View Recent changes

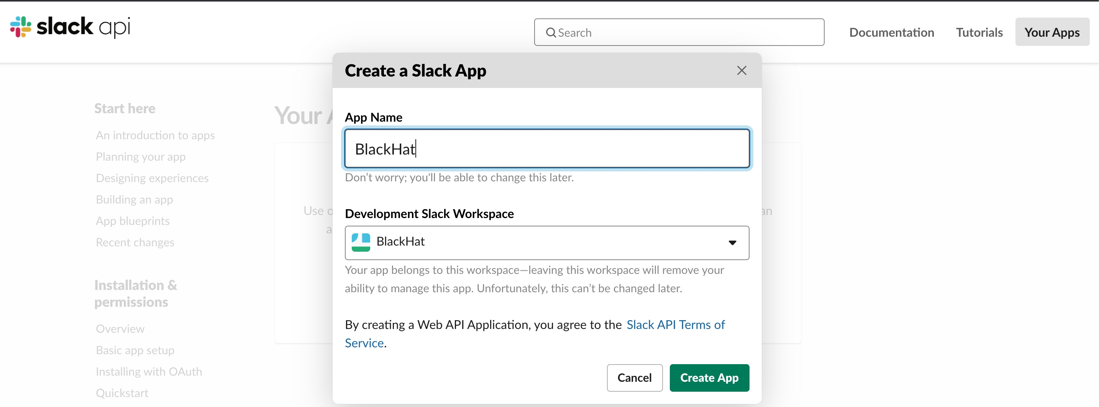coord(135,242)
